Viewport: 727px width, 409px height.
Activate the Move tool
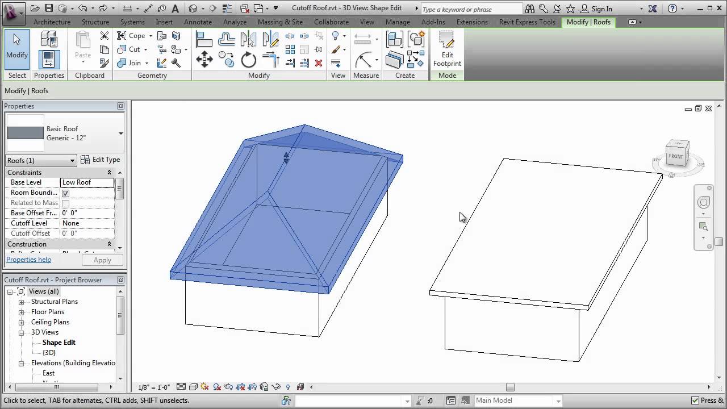coord(204,59)
